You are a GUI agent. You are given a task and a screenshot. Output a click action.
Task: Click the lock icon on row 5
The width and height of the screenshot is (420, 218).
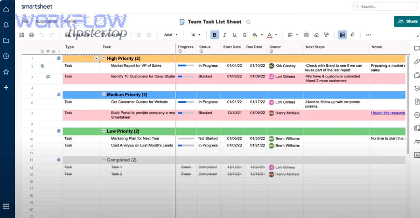[59, 95]
